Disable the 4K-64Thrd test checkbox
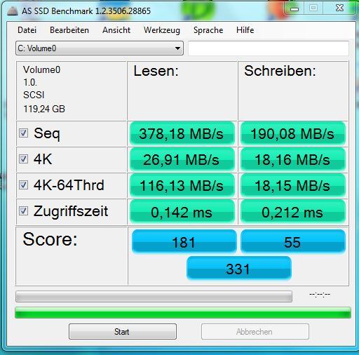Screen dimensions: 359x355 (x=23, y=185)
